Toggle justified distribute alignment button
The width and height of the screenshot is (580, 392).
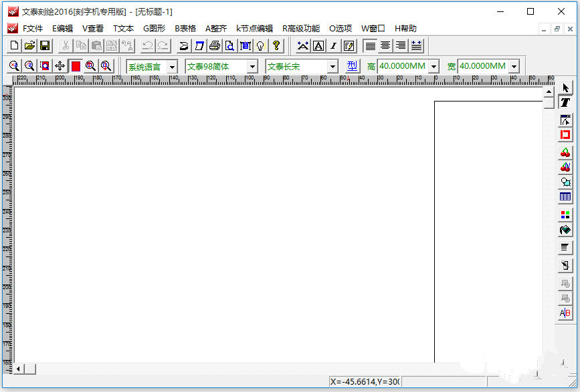point(416,46)
